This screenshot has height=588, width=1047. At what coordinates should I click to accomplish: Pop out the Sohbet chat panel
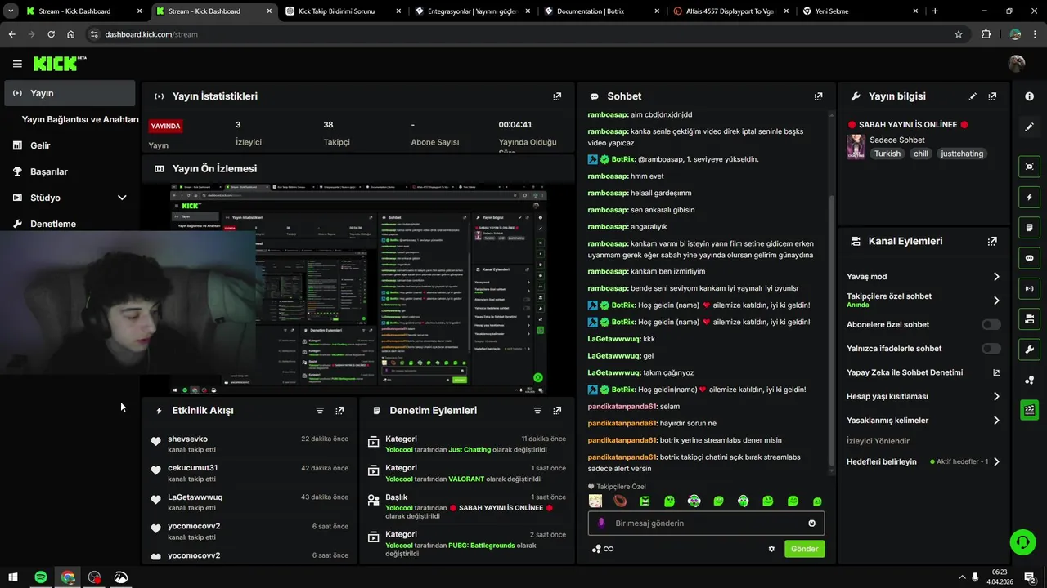coord(818,96)
